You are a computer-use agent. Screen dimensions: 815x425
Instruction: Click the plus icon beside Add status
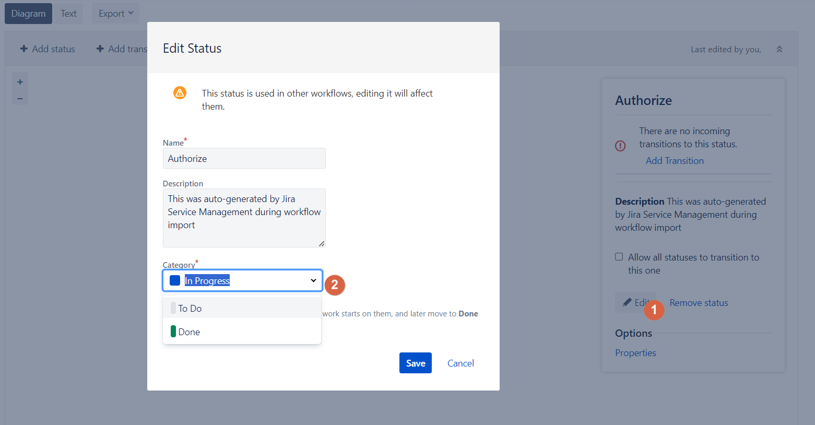(x=25, y=49)
